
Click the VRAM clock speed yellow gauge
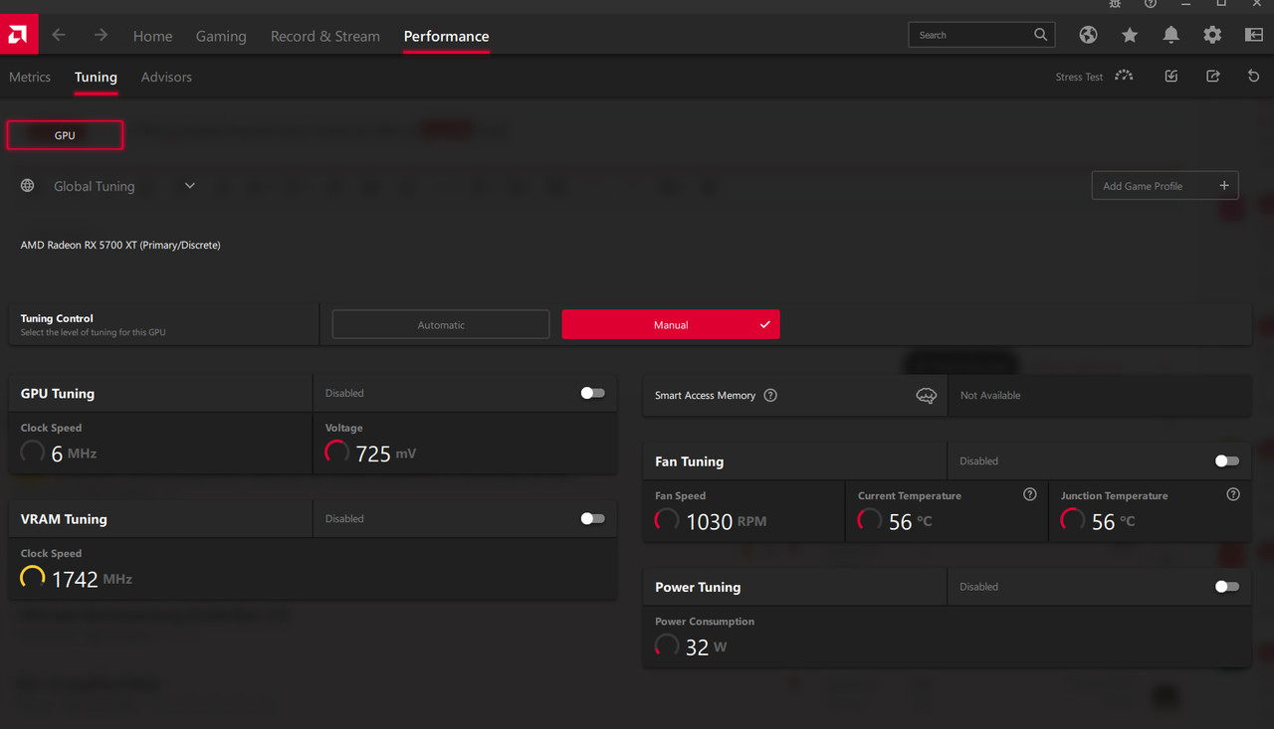33,578
